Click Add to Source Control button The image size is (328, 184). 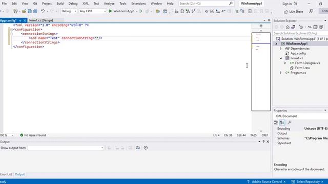(266, 182)
